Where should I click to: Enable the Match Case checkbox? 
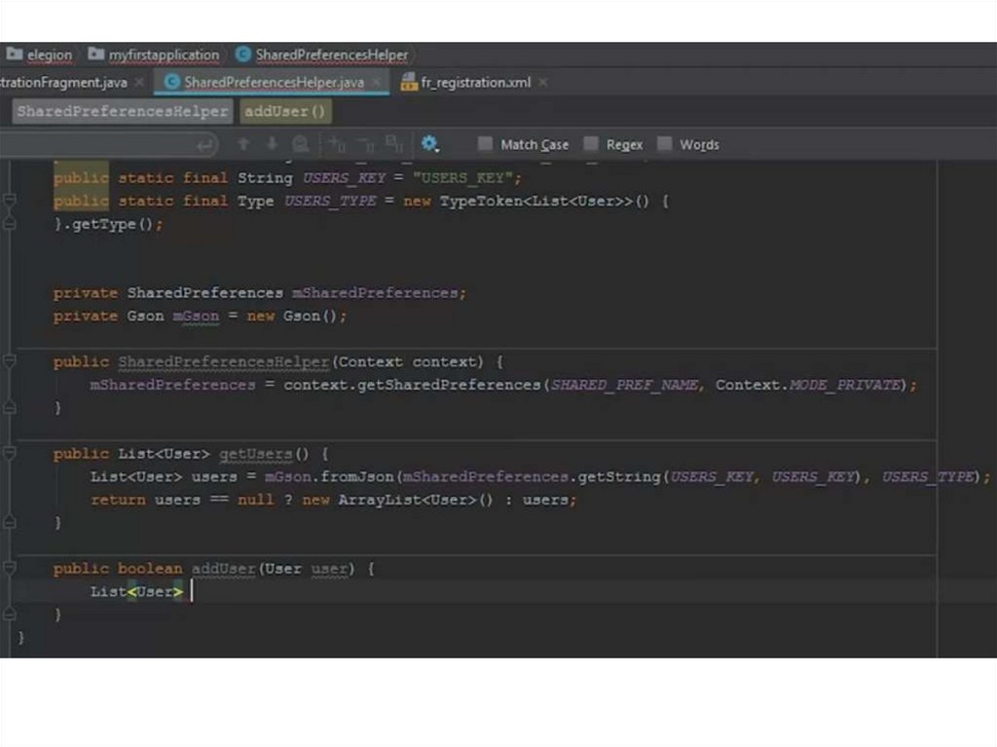(485, 144)
